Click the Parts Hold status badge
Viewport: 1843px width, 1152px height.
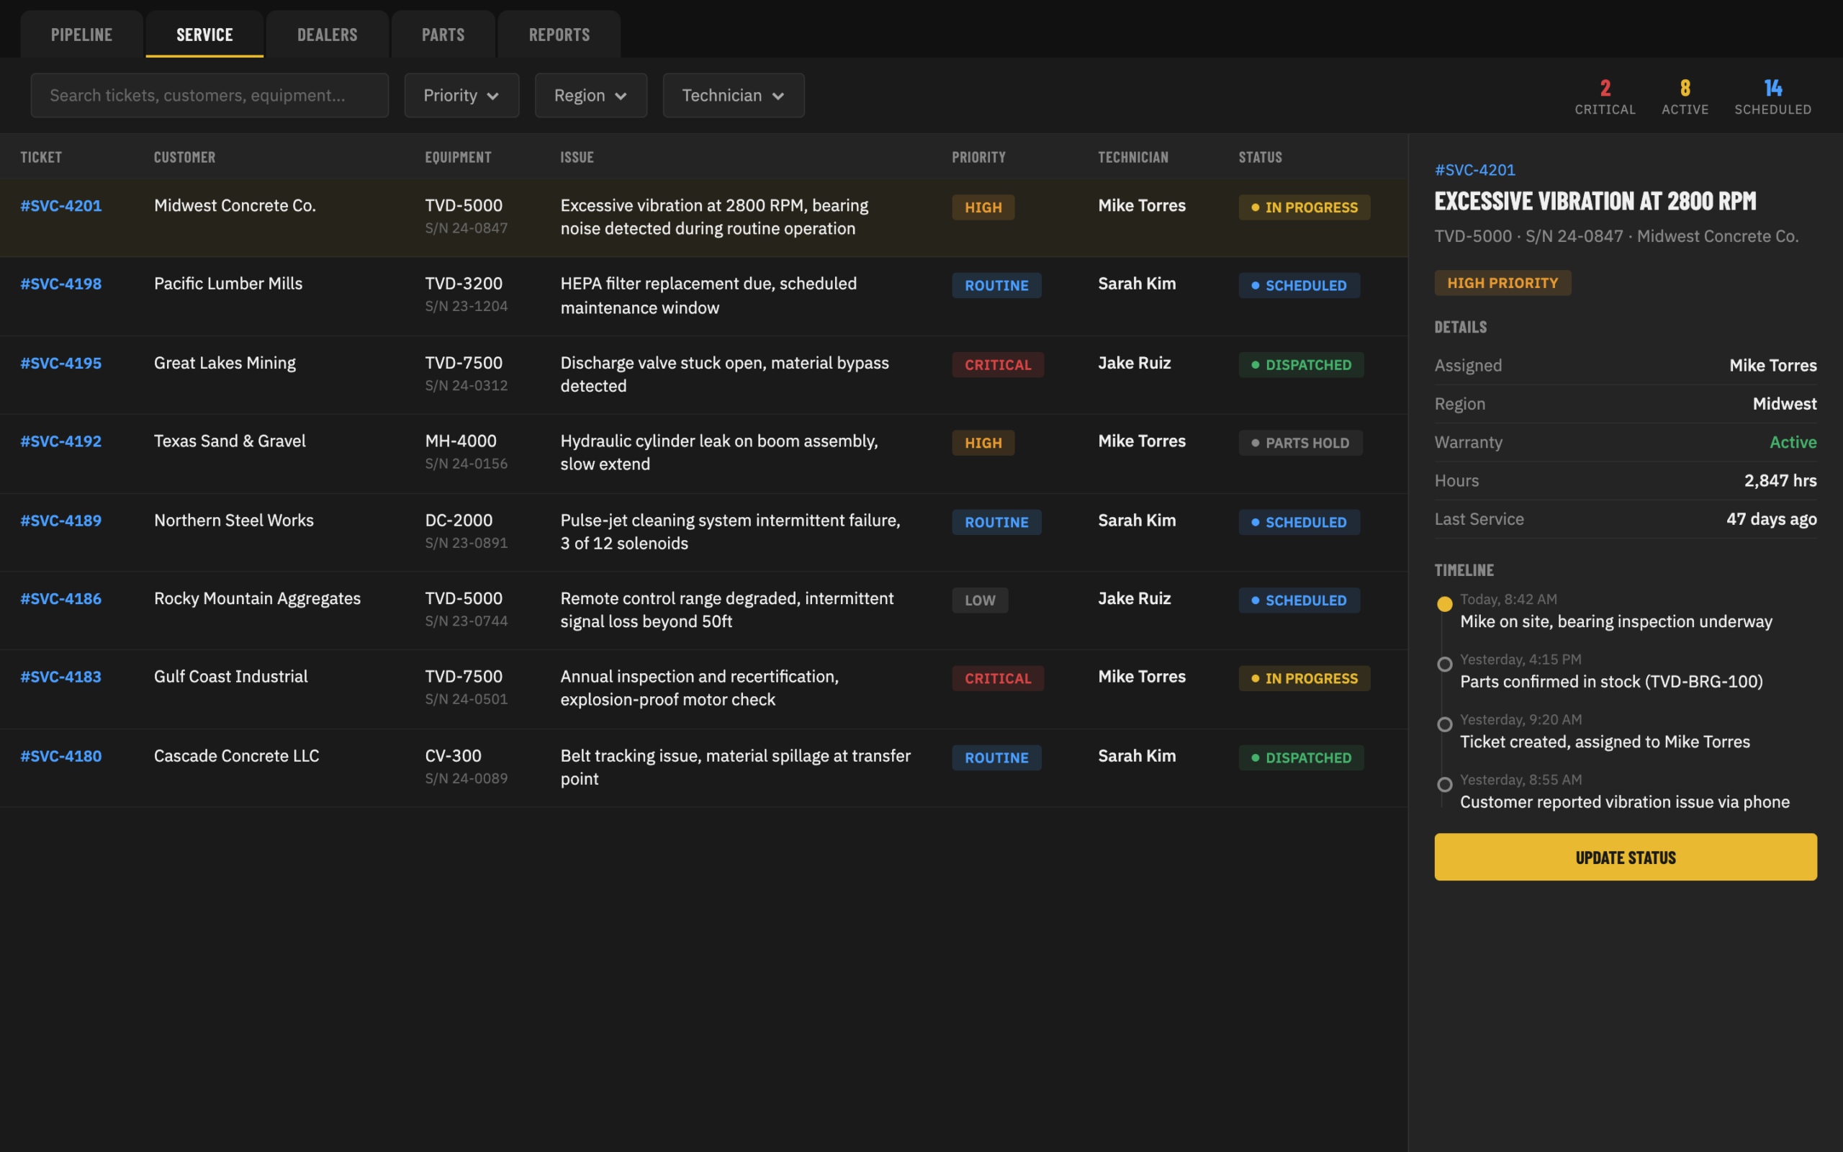[x=1300, y=443]
